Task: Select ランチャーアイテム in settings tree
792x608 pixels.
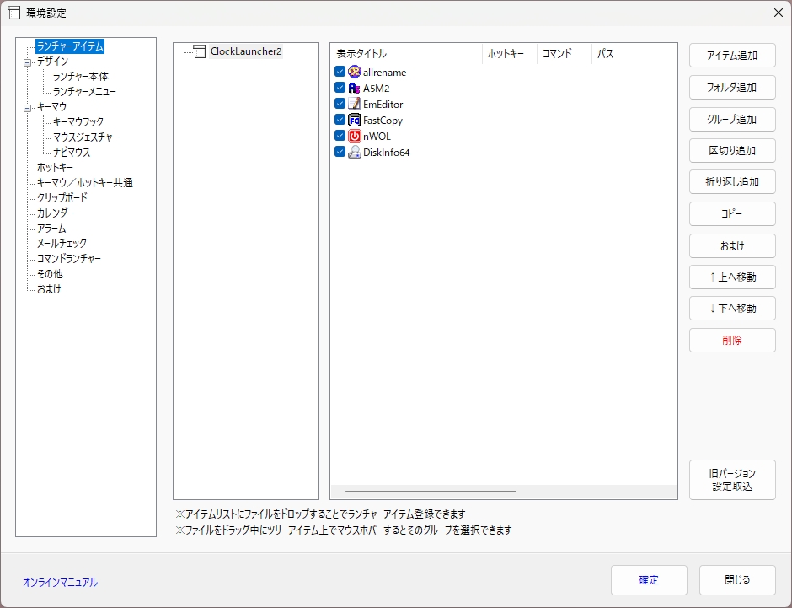Action: coord(70,46)
